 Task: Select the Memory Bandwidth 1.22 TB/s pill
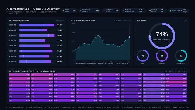pyautogui.click(x=134, y=11)
